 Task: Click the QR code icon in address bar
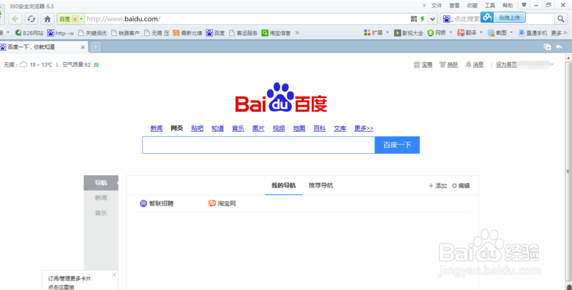point(414,19)
